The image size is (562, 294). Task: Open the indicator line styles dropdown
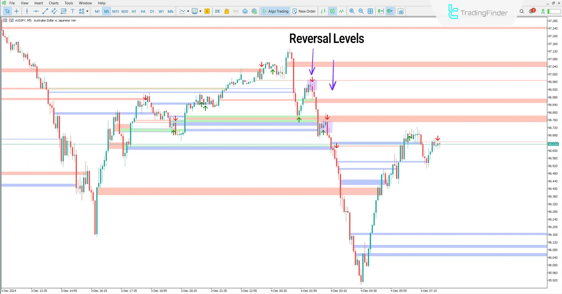point(188,11)
